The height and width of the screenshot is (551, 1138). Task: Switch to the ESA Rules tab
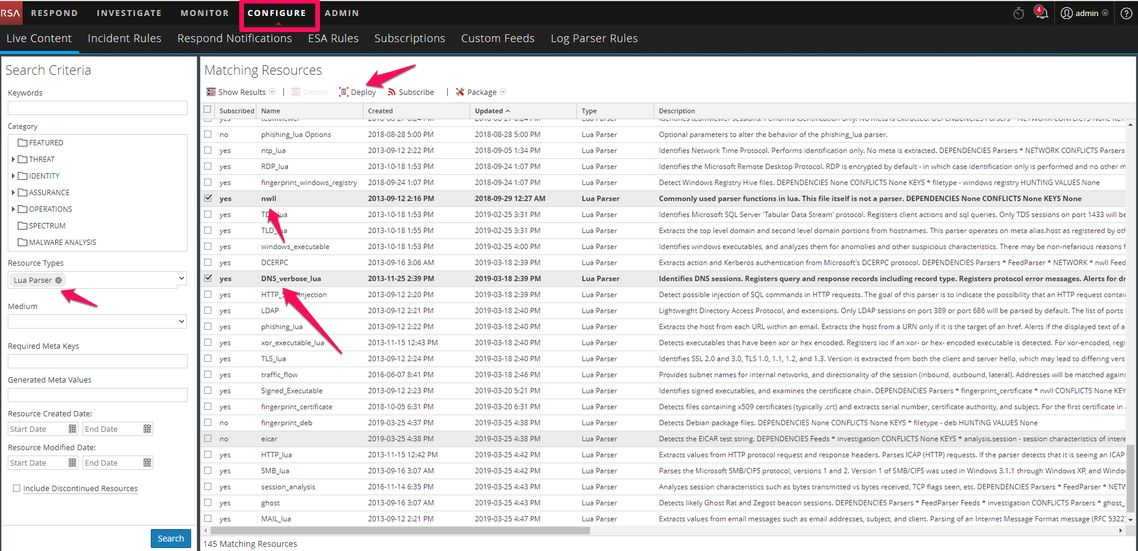(x=333, y=39)
